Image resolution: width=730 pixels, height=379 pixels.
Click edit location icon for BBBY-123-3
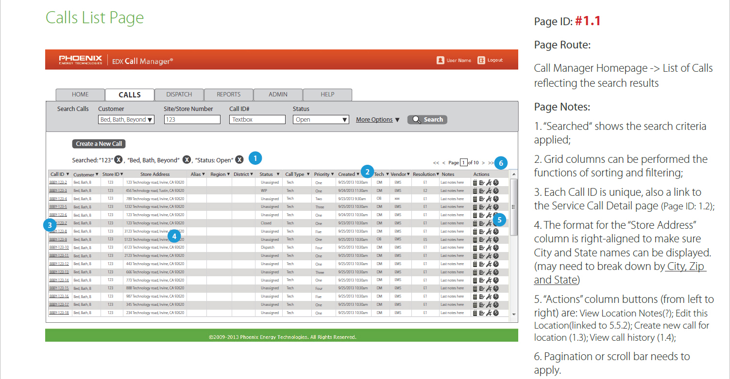(x=482, y=191)
